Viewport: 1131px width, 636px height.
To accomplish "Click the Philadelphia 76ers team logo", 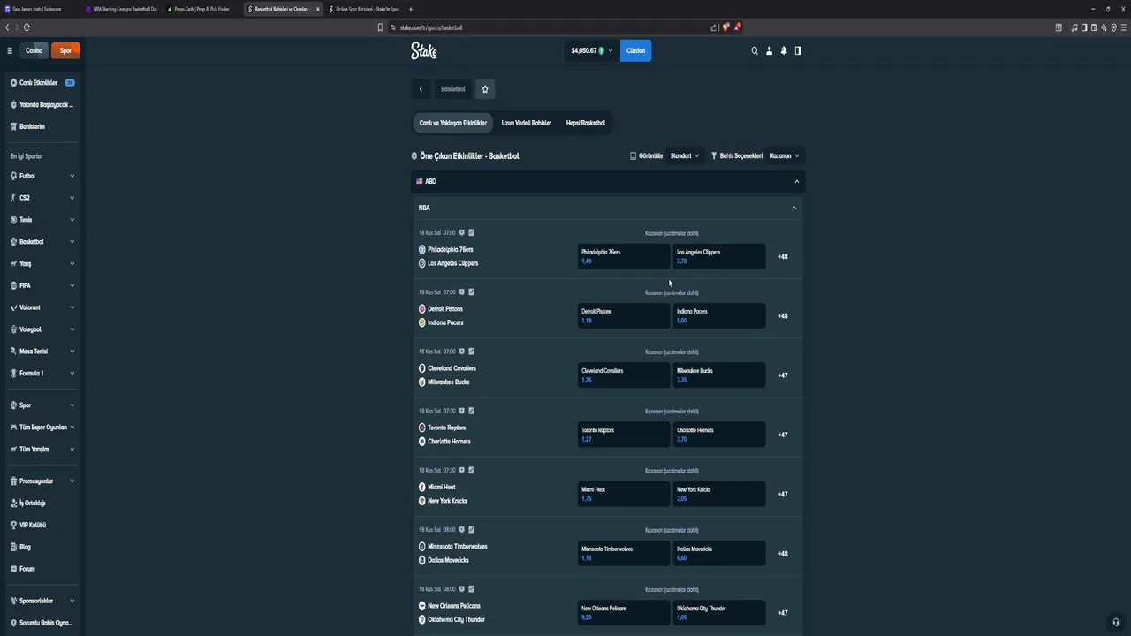I will 422,250.
